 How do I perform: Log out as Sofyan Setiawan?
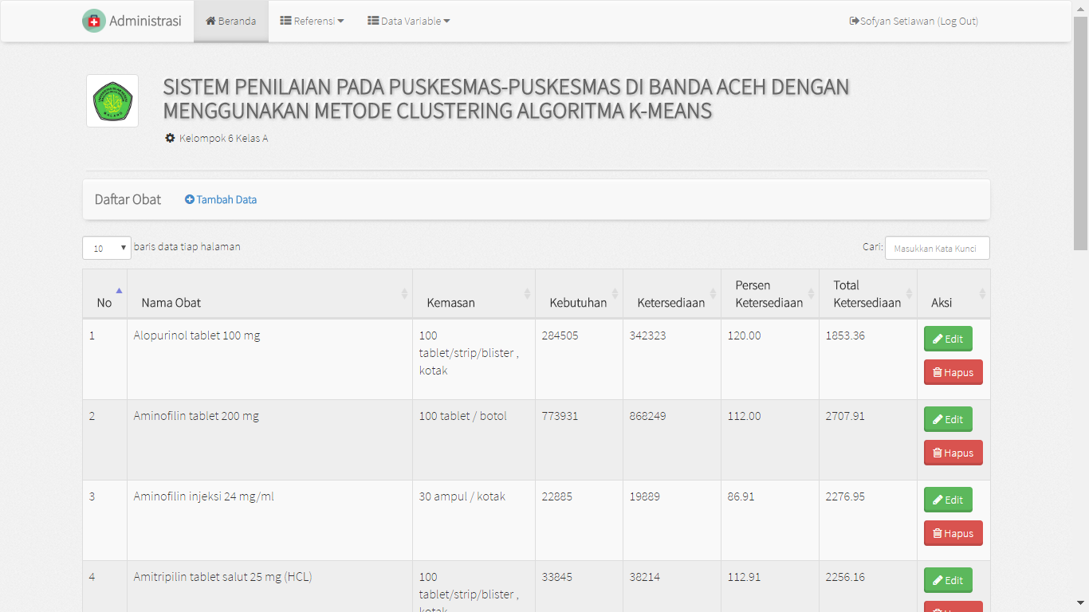[x=914, y=22]
